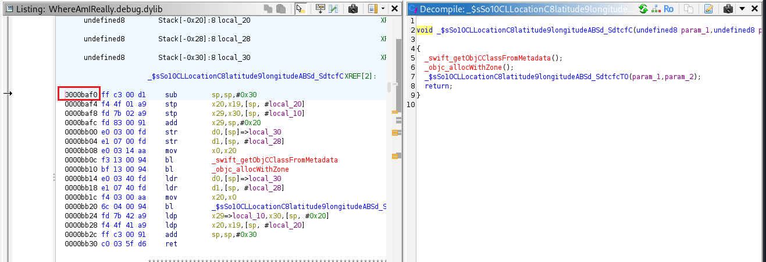Image resolution: width=766 pixels, height=262 pixels.
Task: Export the decompiled function with notepad icon
Action: coord(708,9)
